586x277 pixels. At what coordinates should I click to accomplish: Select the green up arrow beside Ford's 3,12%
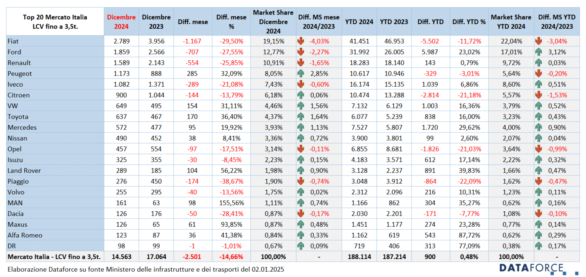[539, 52]
